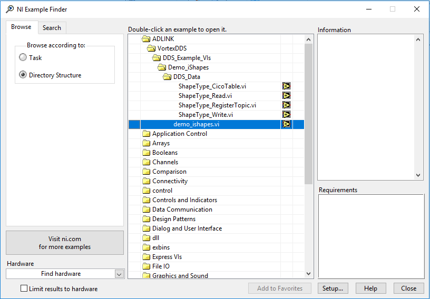Click the Application Control folder icon

click(146, 134)
